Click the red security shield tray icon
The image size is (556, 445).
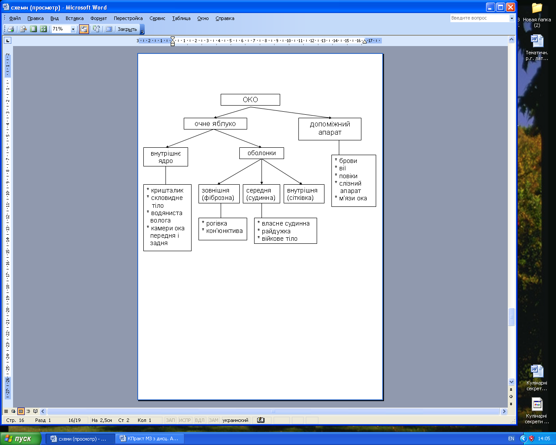(x=531, y=438)
